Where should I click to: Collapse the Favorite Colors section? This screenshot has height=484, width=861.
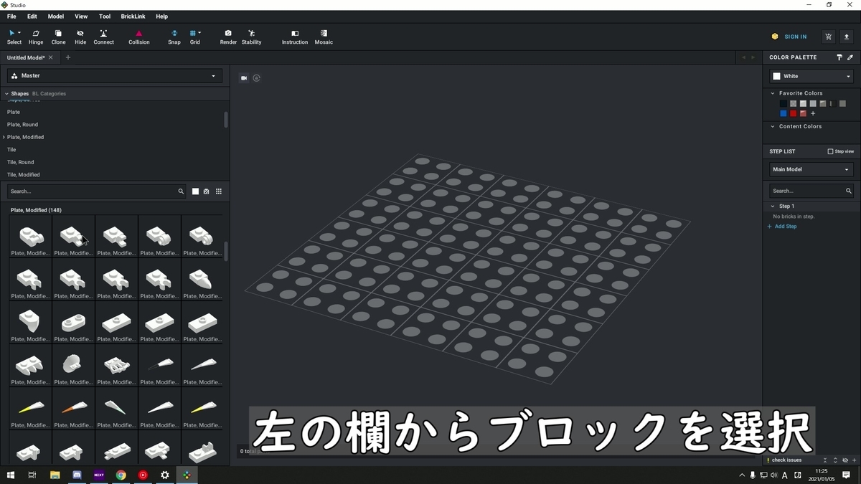coord(773,93)
